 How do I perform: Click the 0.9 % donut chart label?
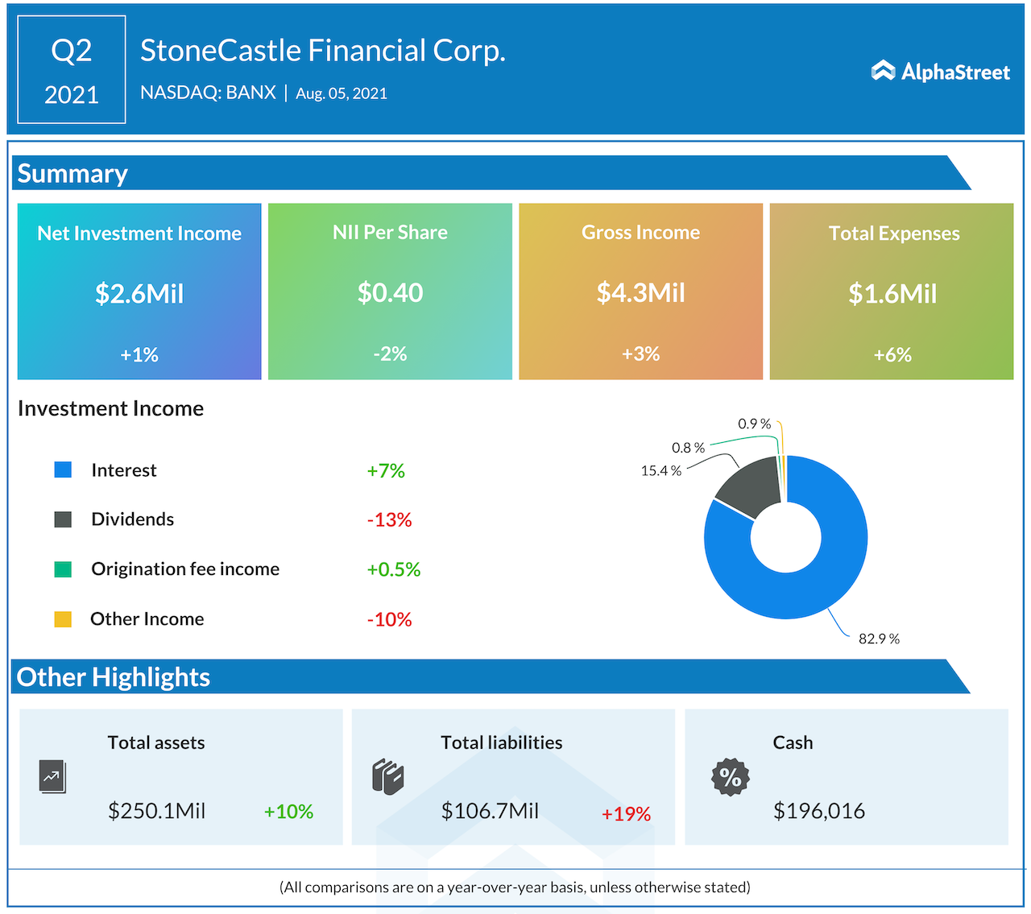755,424
